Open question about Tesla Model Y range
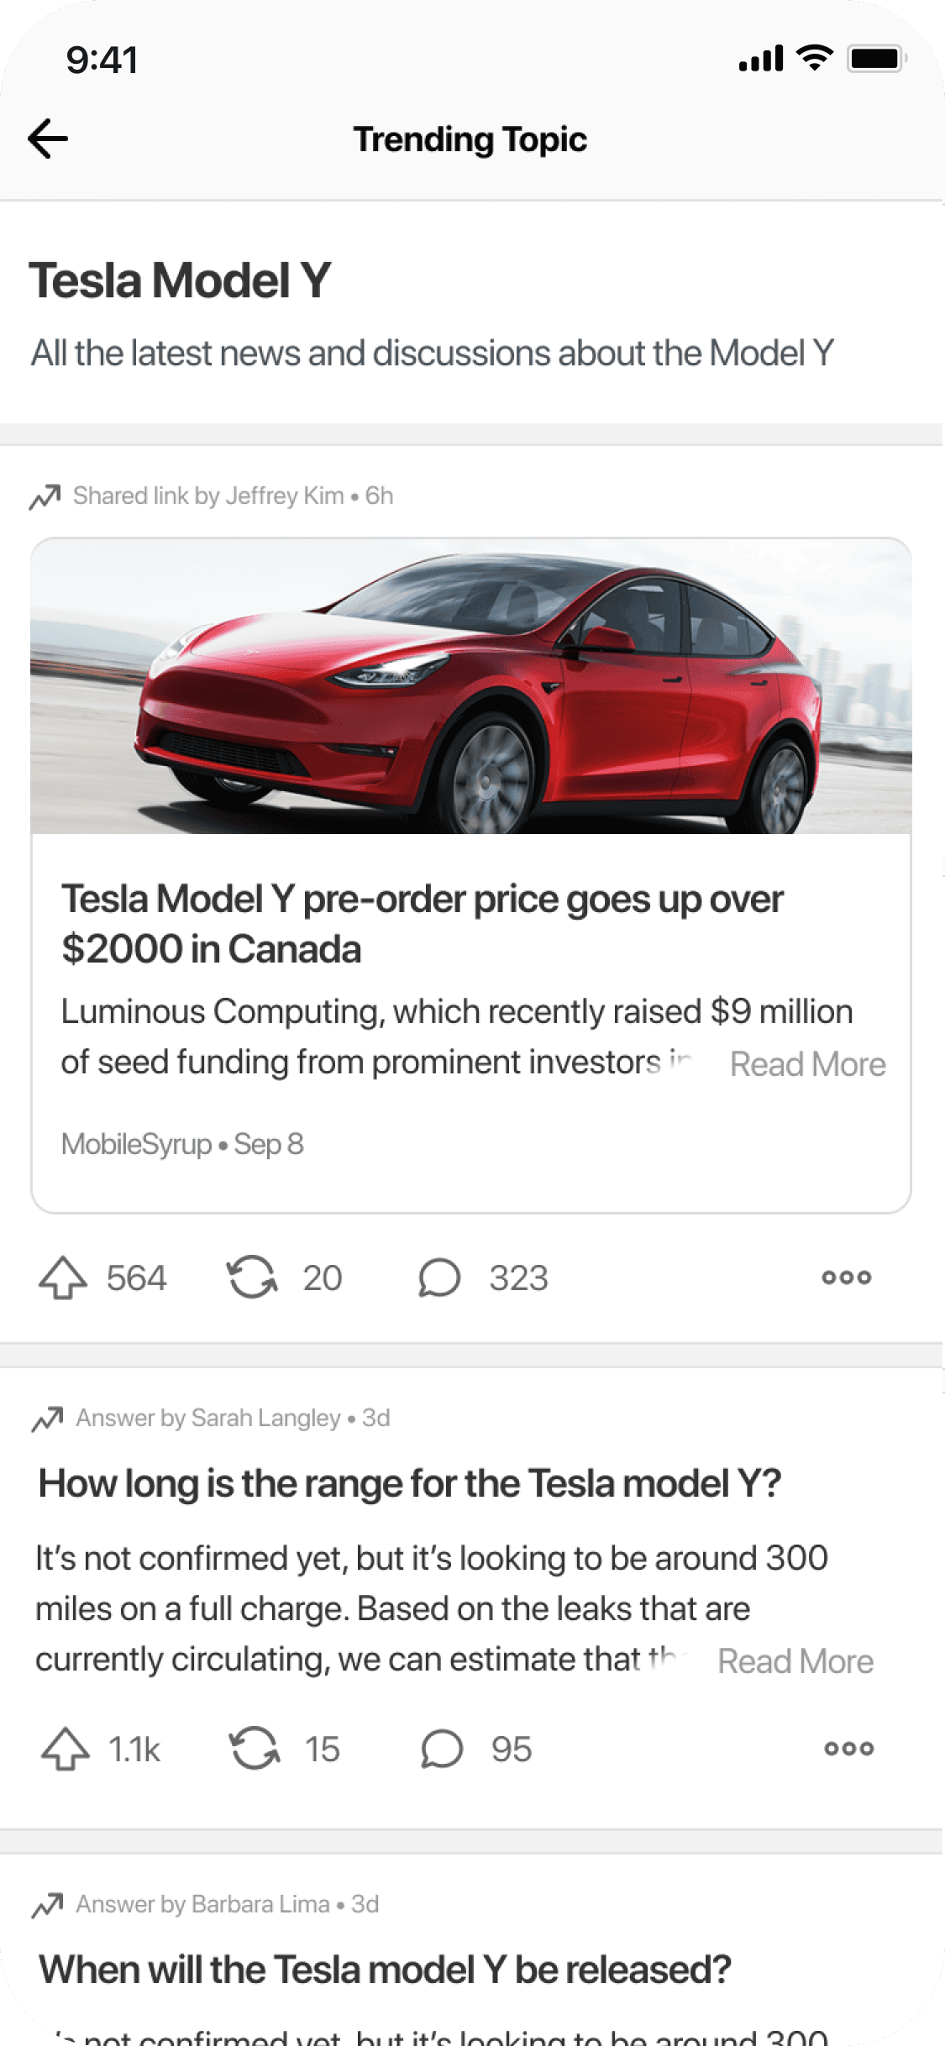 410,1483
